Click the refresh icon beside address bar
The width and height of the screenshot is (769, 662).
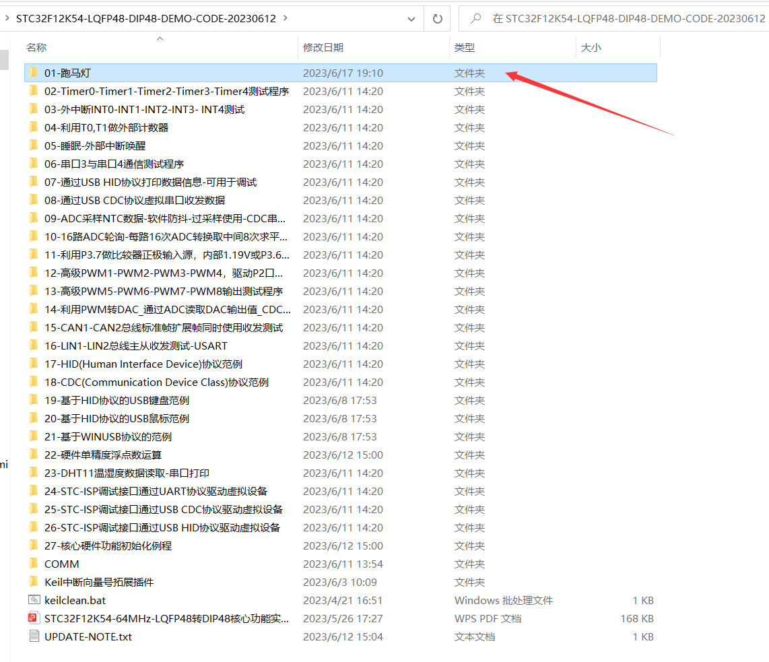click(x=438, y=19)
